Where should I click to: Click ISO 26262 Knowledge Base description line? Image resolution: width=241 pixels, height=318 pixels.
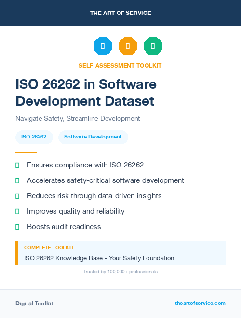(x=99, y=258)
